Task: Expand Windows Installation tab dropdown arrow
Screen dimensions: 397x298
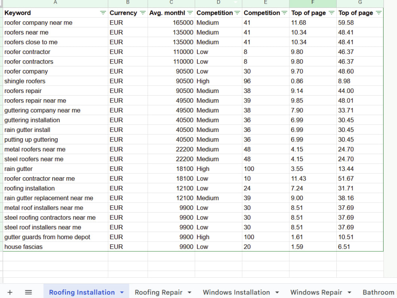Action: (x=277, y=292)
